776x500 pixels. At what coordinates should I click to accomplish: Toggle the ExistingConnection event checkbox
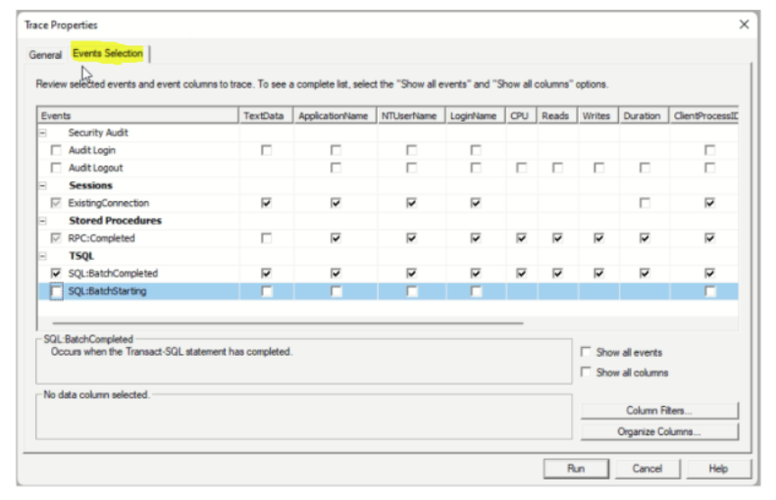56,203
